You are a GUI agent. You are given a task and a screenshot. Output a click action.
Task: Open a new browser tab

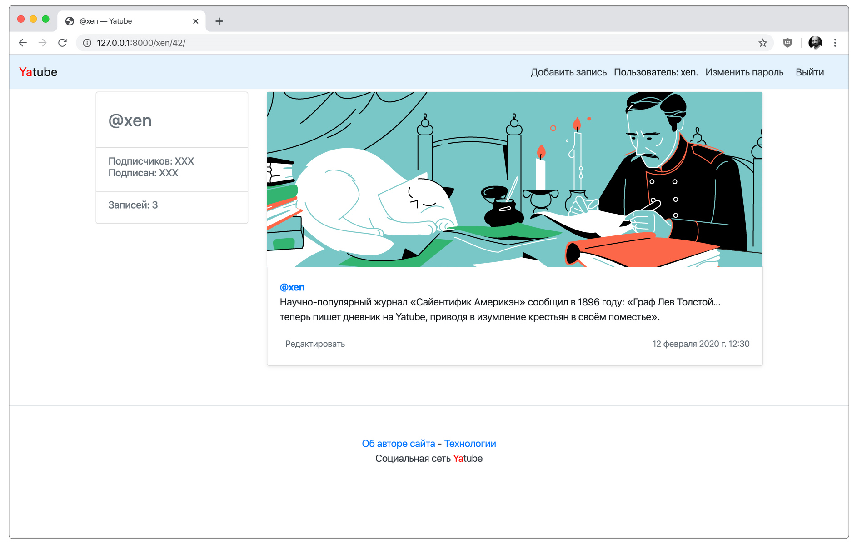(219, 21)
